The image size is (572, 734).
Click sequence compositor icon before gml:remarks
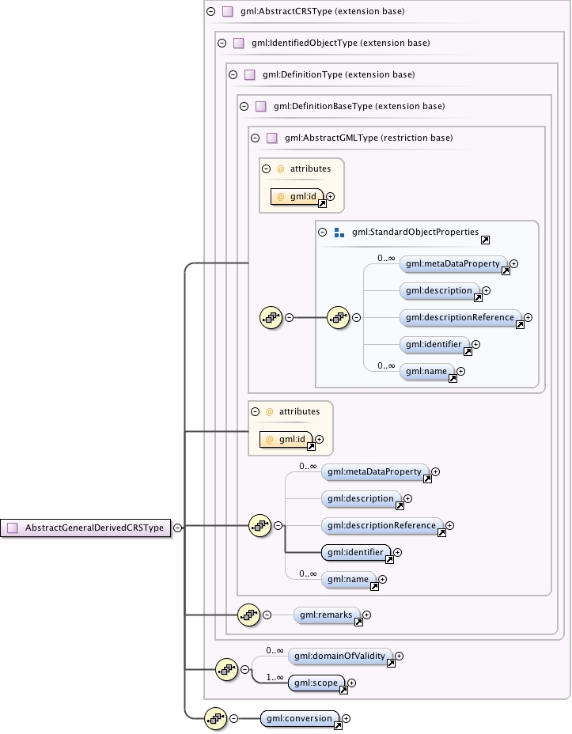249,615
